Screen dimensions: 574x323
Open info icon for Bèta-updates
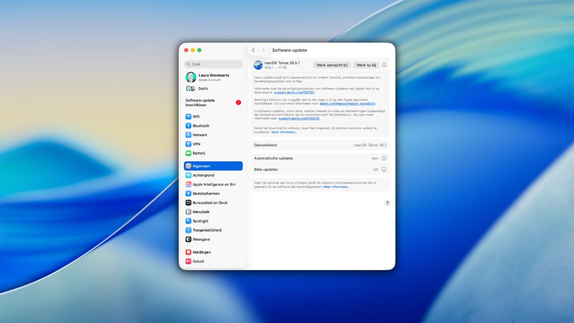click(x=384, y=169)
